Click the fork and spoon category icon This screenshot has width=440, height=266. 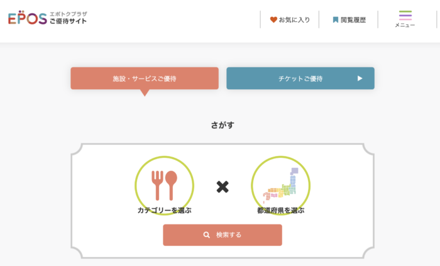click(165, 186)
